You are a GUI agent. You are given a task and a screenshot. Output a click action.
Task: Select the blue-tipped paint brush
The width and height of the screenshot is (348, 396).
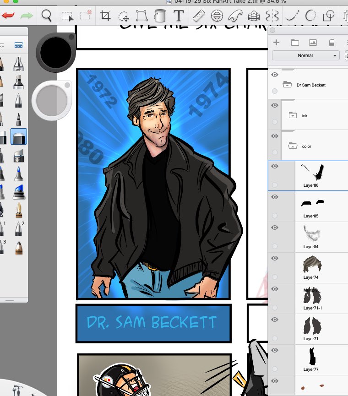point(19,173)
